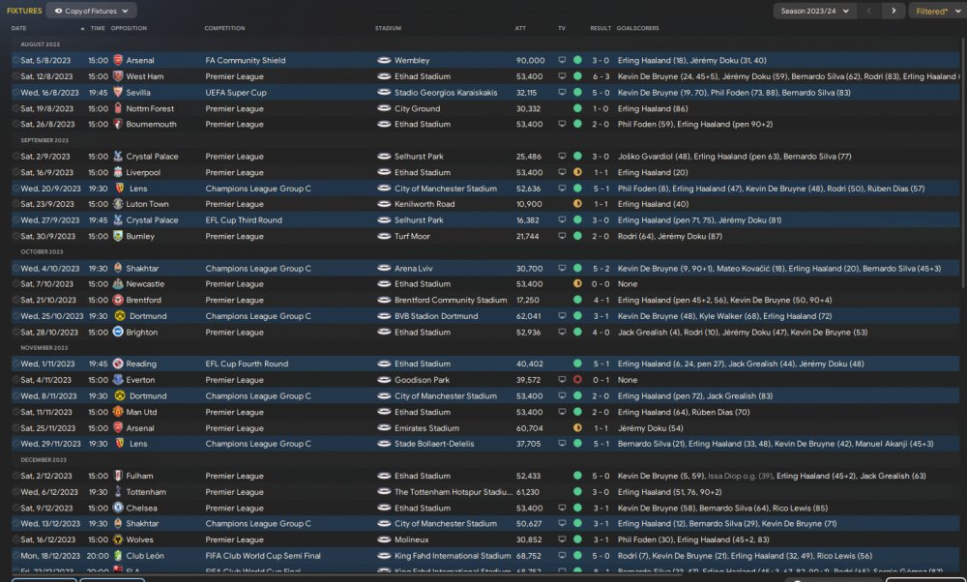Sort by the Competition column header
Image resolution: width=967 pixels, height=582 pixels.
coord(224,28)
